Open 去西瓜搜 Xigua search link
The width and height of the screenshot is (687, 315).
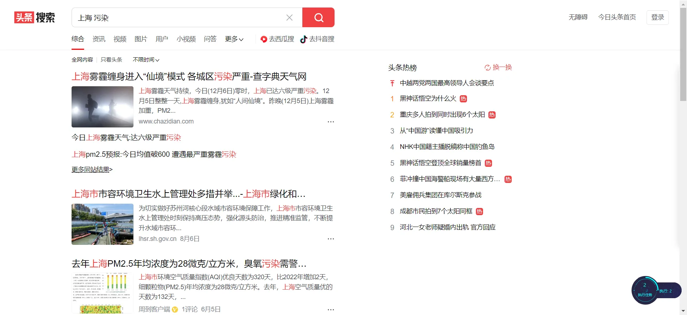coord(277,39)
